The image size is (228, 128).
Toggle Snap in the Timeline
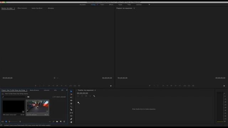pyautogui.click(x=82, y=96)
